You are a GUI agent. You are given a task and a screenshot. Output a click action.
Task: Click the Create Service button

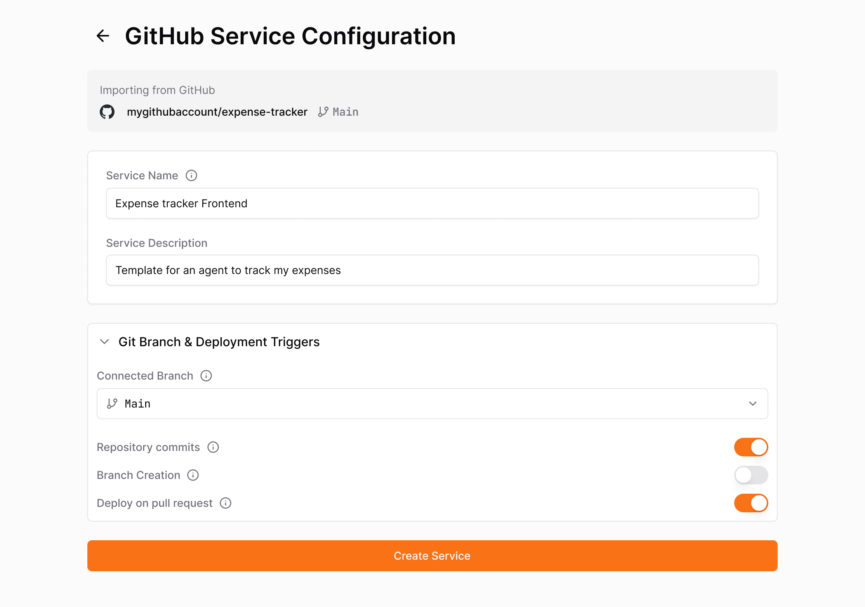pyautogui.click(x=432, y=556)
